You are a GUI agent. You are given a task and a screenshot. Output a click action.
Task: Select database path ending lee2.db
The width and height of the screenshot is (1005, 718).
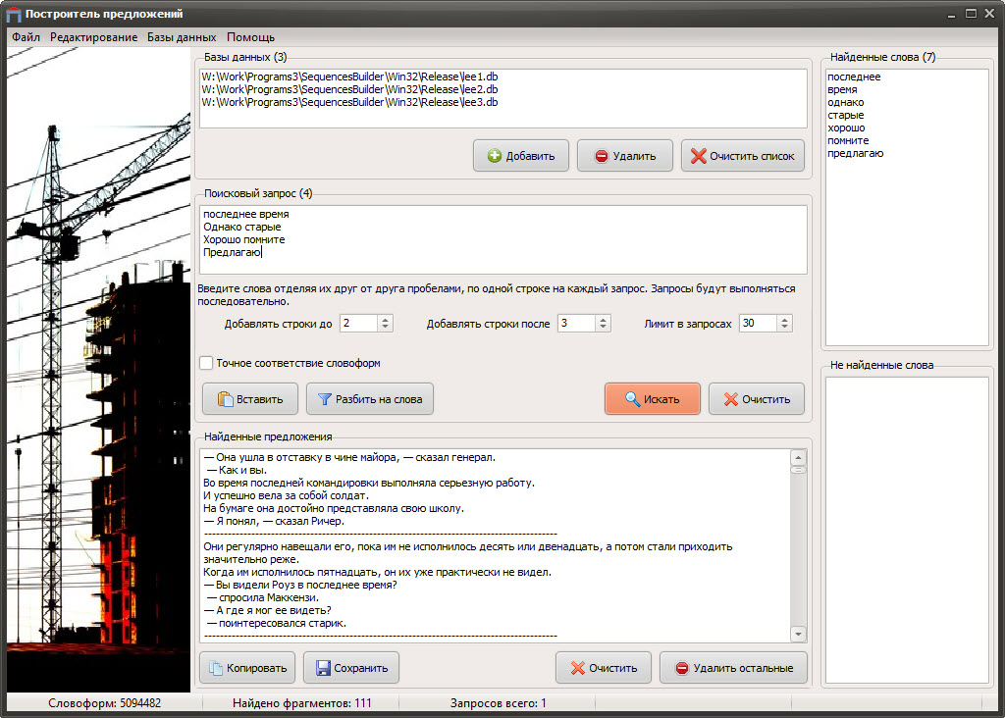[350, 89]
